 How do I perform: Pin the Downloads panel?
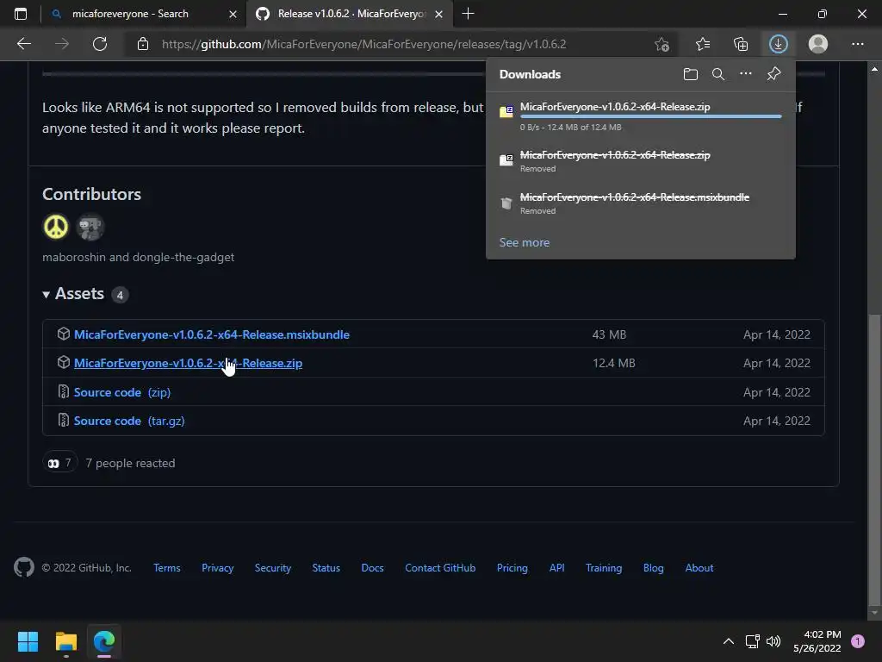coord(774,74)
